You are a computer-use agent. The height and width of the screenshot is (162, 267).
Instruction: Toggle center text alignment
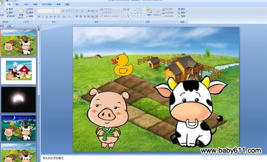(x=81, y=17)
